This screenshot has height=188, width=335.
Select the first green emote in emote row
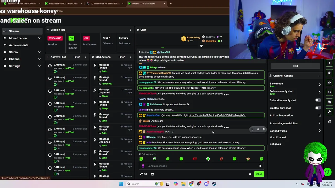[x=141, y=159]
